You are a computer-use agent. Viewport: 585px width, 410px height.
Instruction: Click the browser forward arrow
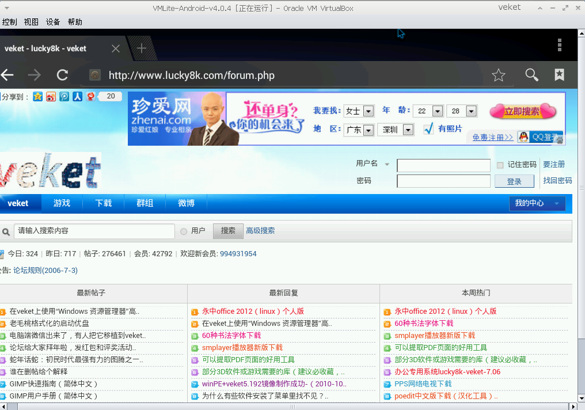[x=35, y=75]
